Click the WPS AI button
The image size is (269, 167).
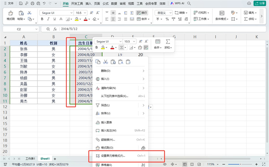(178, 4)
